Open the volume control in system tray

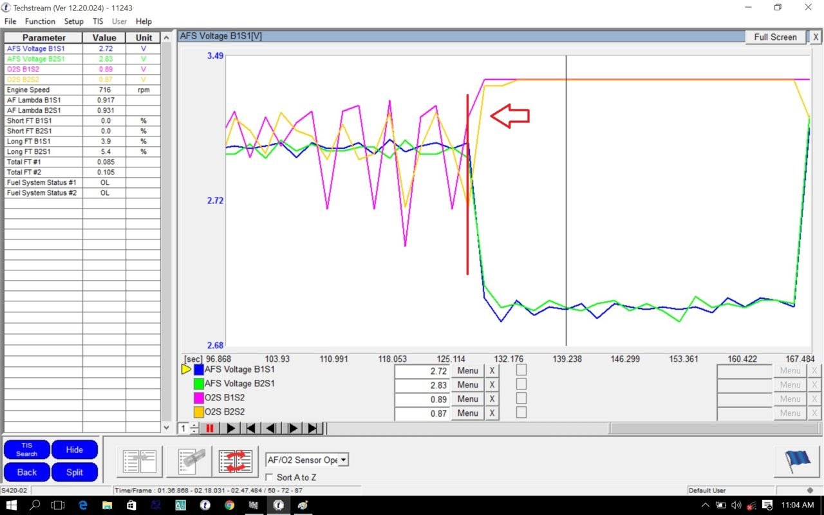(x=736, y=505)
